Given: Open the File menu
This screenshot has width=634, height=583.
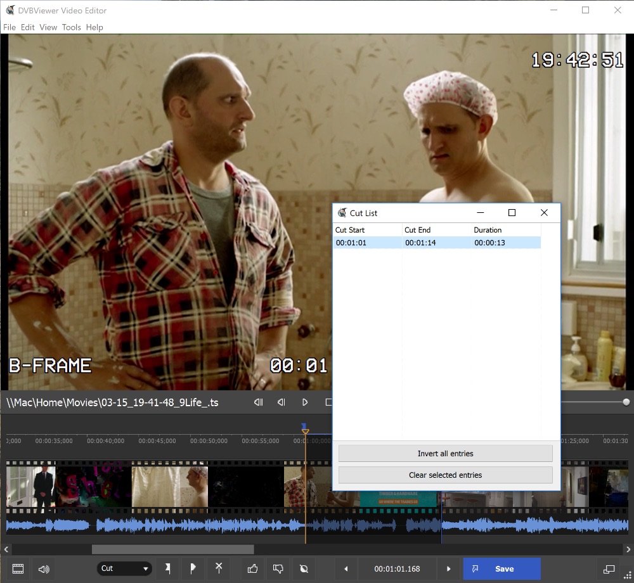Looking at the screenshot, I should coord(10,27).
